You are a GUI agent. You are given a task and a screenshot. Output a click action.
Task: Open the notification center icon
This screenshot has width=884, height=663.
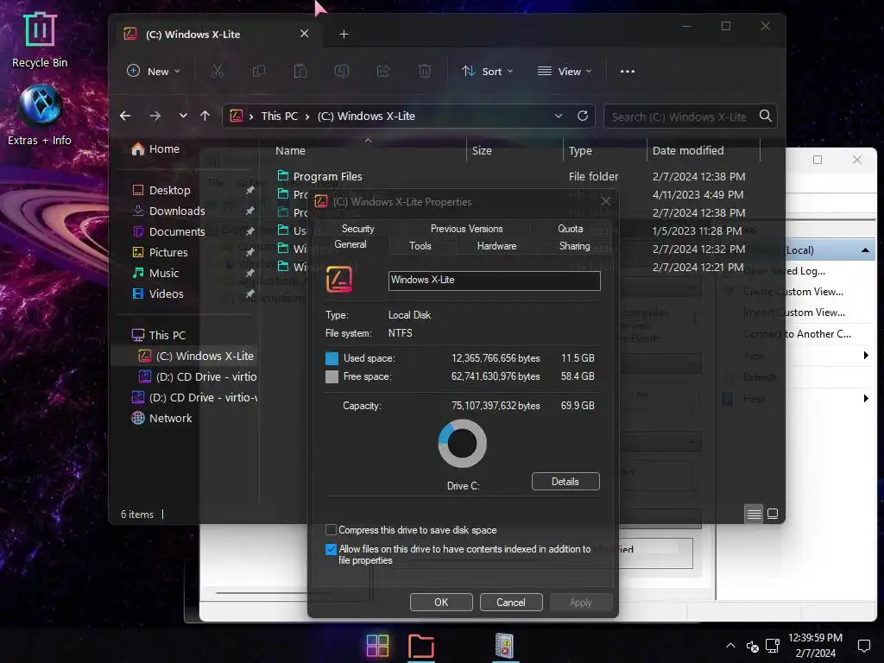click(863, 646)
